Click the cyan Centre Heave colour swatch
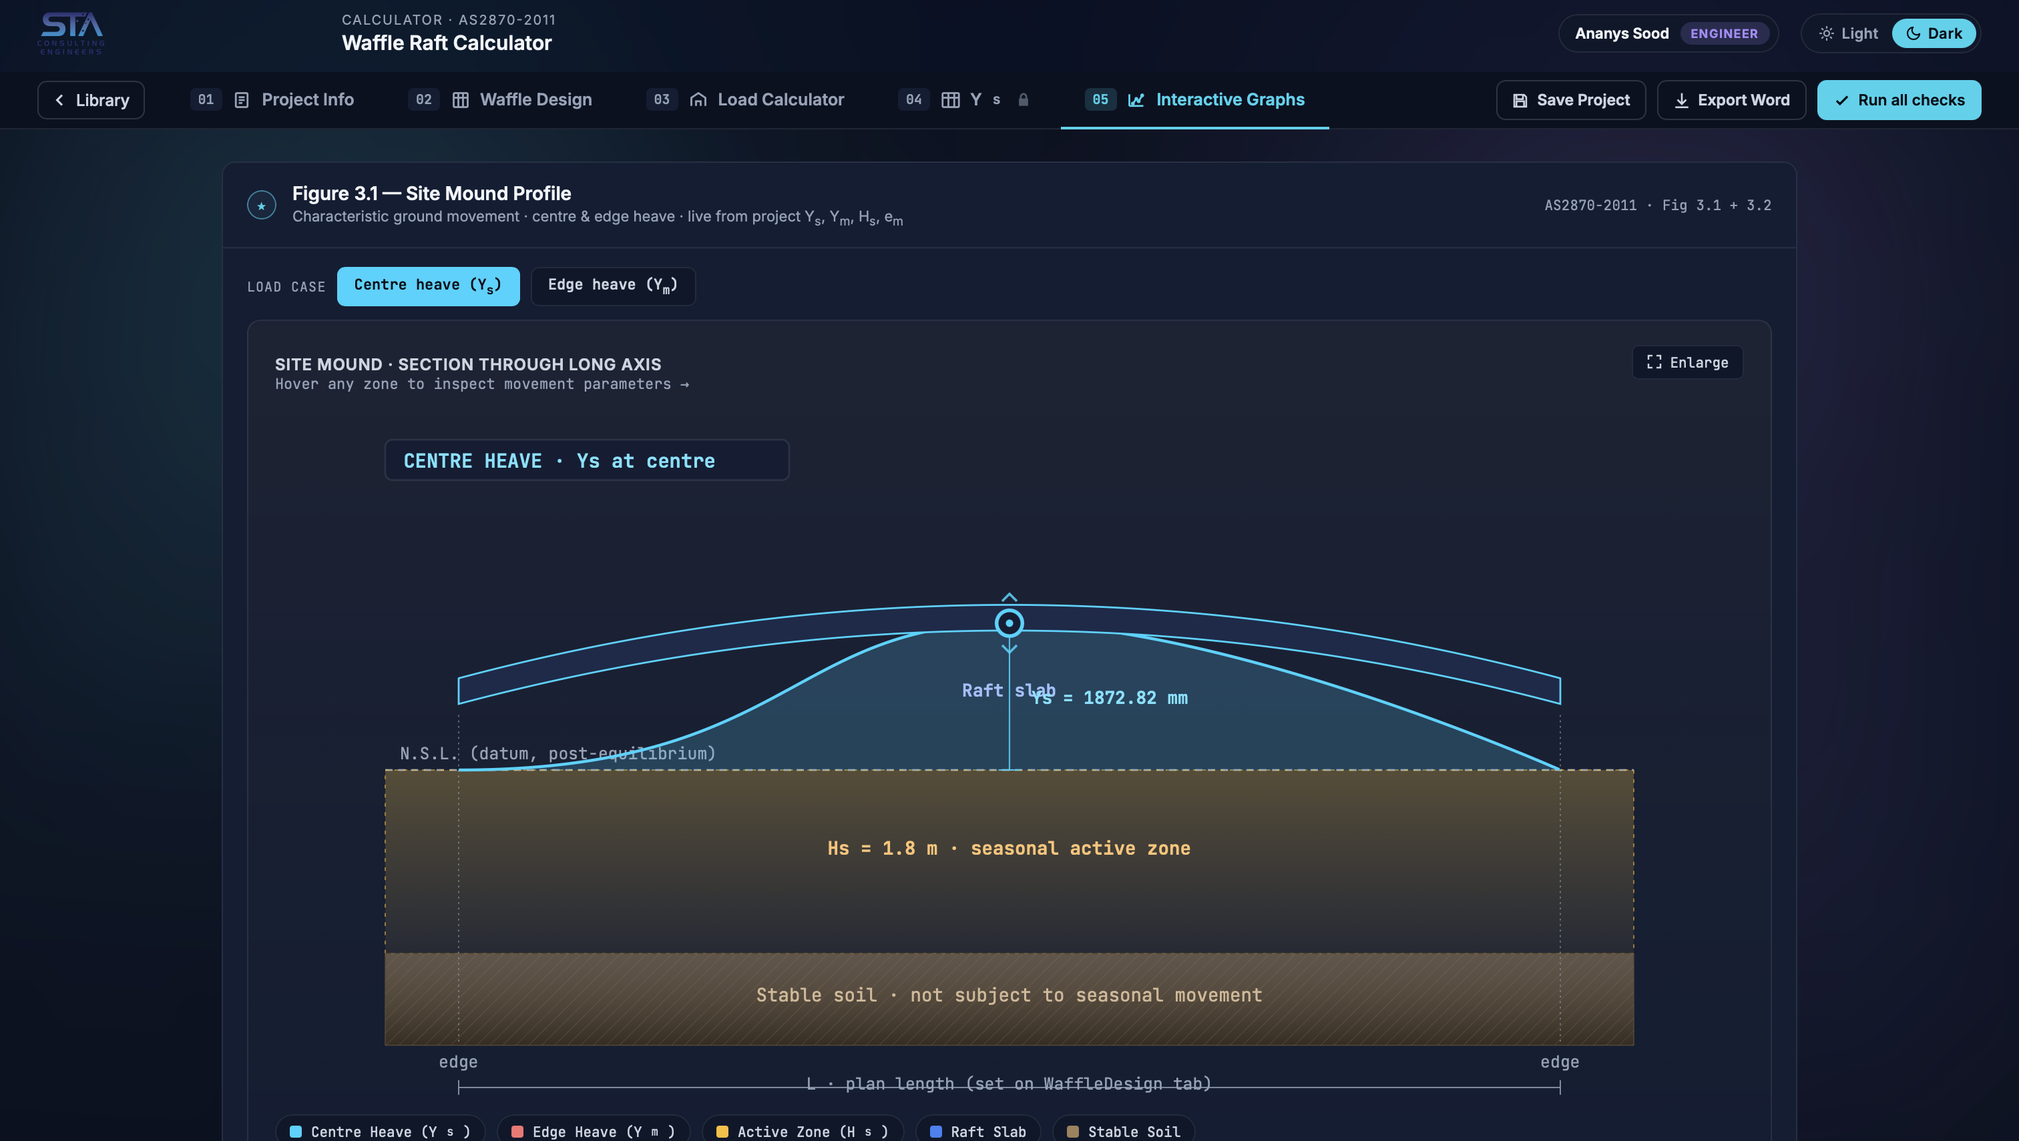The image size is (2019, 1141). click(296, 1132)
